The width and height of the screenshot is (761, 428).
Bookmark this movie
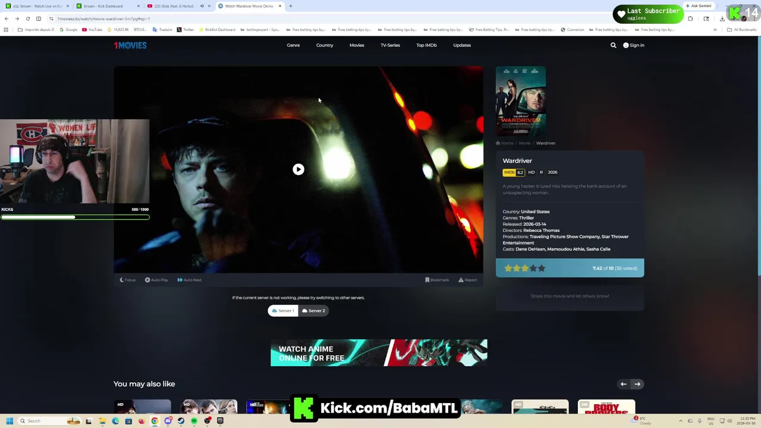pos(437,280)
